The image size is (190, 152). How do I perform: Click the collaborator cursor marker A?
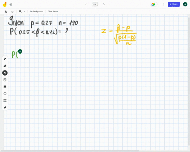click(20, 51)
